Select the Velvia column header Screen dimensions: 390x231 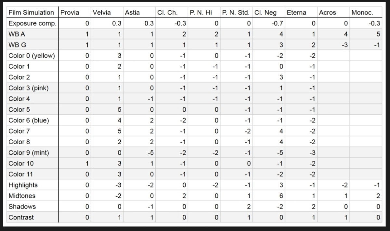[102, 13]
